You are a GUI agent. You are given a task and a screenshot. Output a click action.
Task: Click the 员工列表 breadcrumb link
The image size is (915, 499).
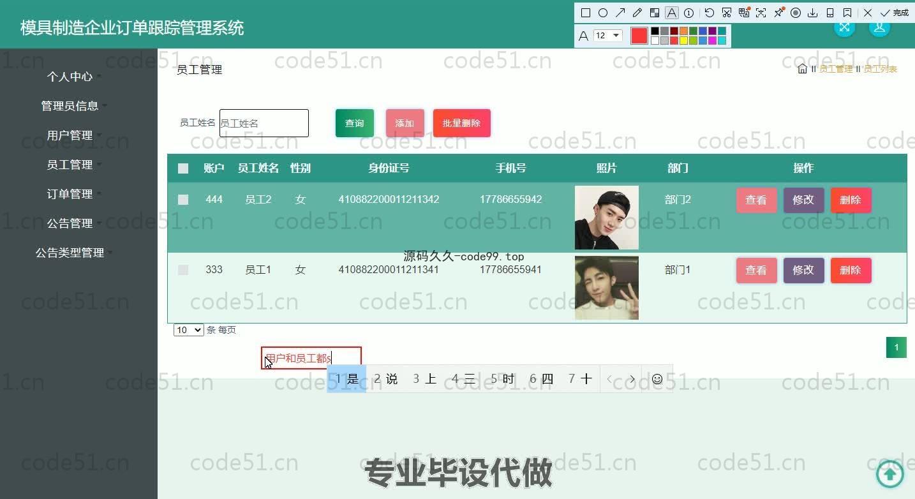coord(881,69)
